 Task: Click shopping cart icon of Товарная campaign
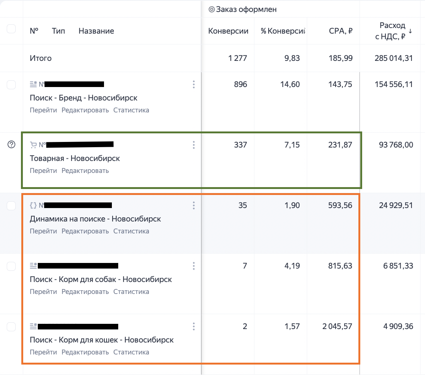(33, 145)
